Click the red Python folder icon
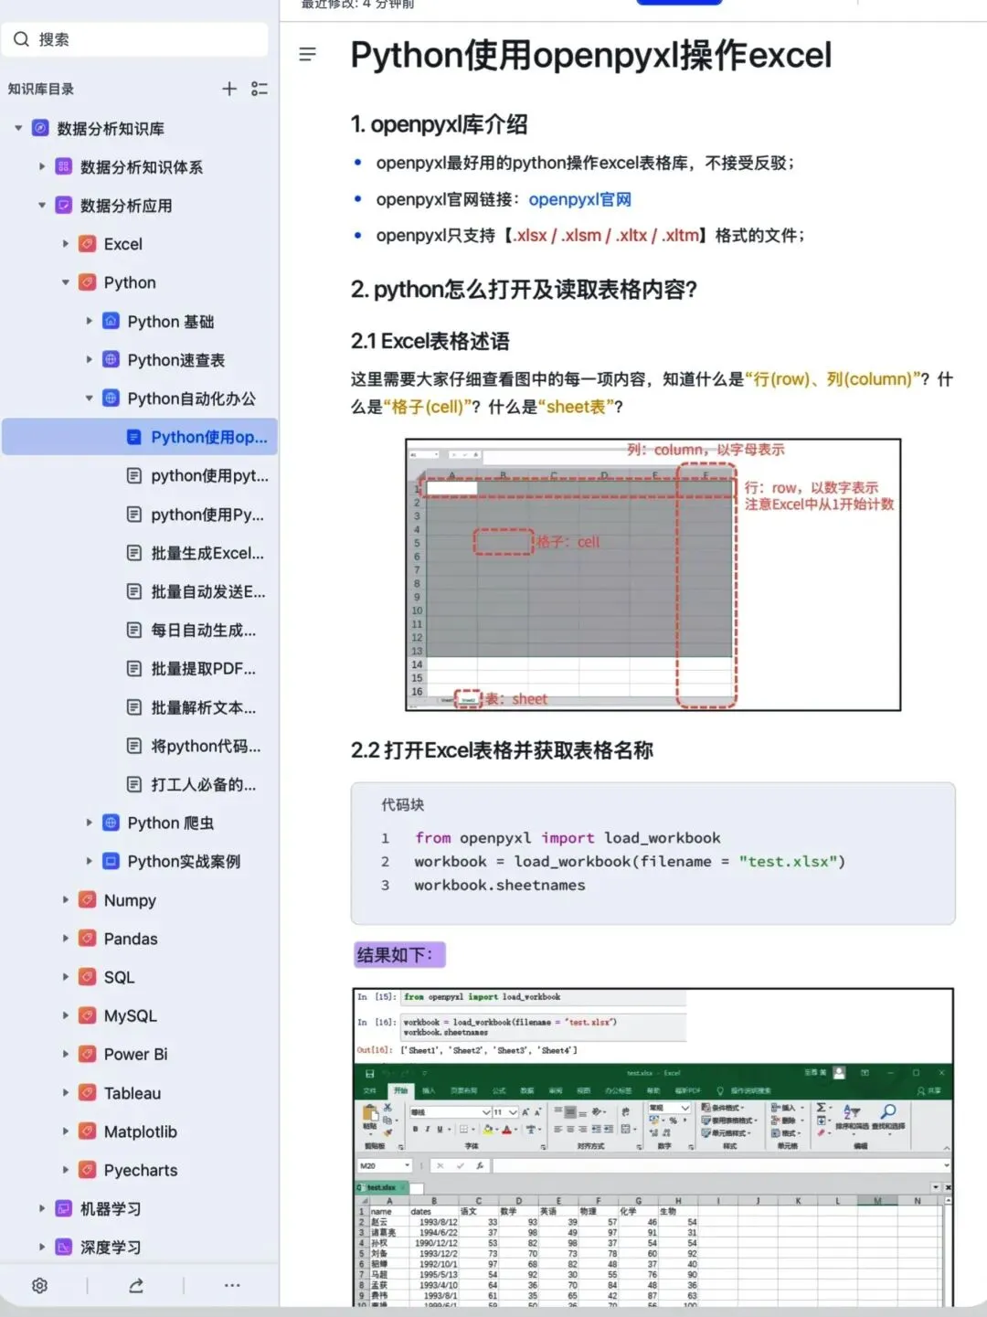The height and width of the screenshot is (1317, 987). pyautogui.click(x=87, y=282)
